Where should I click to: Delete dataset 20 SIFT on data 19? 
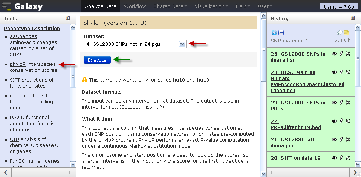point(348,158)
